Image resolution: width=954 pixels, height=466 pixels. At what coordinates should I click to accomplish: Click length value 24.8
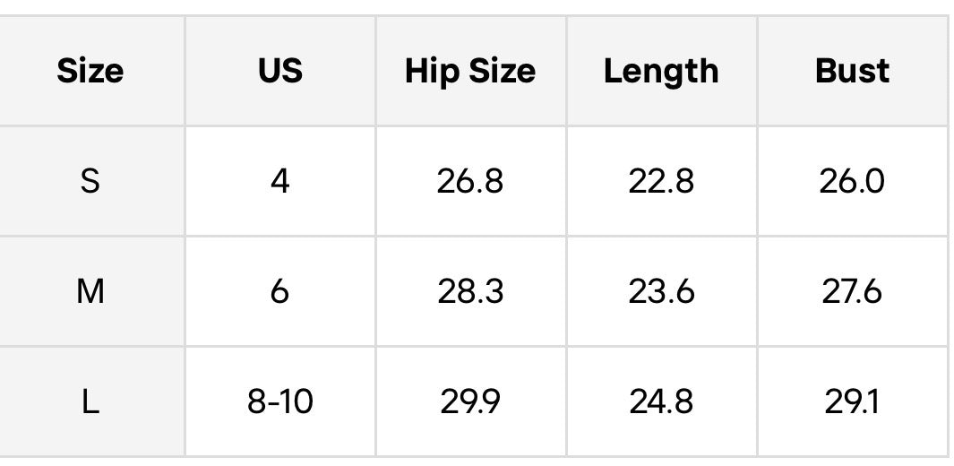pyautogui.click(x=661, y=402)
